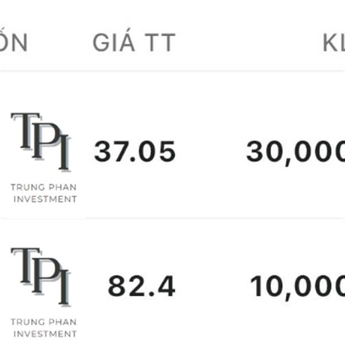Click the TRUNG PHAN text under the second logo
The height and width of the screenshot is (345, 345).
pos(44,322)
